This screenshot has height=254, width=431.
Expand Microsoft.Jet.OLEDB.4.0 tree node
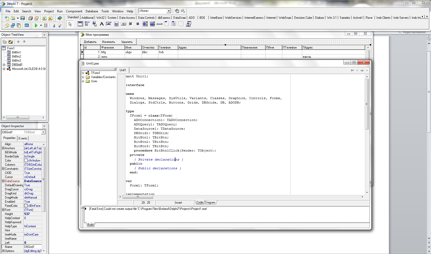(x=4, y=69)
